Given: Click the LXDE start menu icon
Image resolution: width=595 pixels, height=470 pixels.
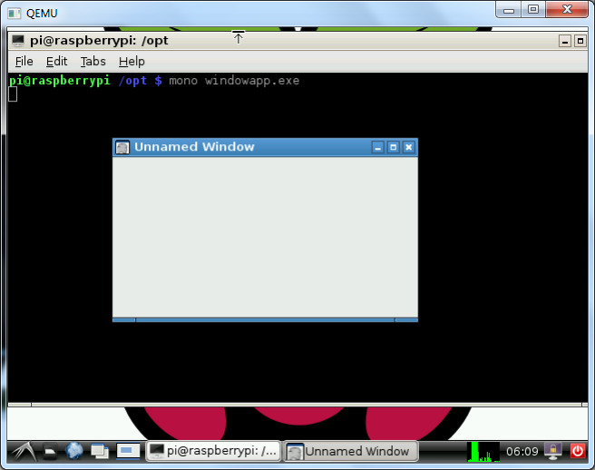Looking at the screenshot, I should click(x=24, y=451).
